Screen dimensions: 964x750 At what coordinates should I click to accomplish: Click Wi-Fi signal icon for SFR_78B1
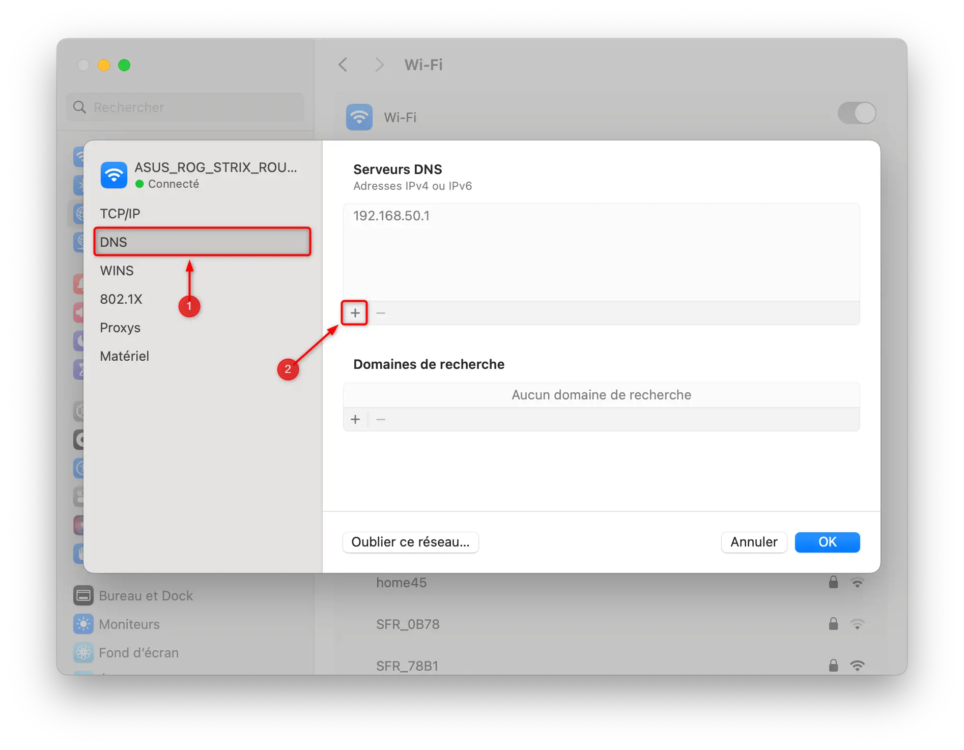coord(858,666)
